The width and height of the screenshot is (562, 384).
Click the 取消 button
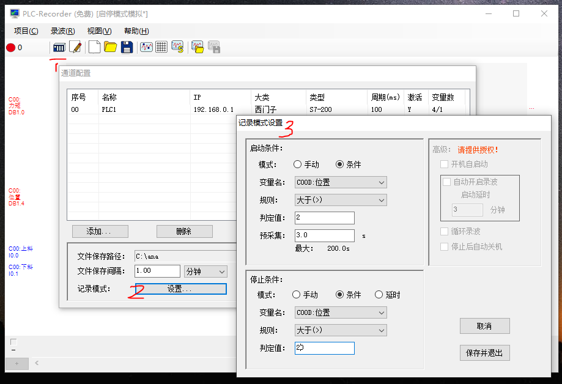click(x=484, y=327)
